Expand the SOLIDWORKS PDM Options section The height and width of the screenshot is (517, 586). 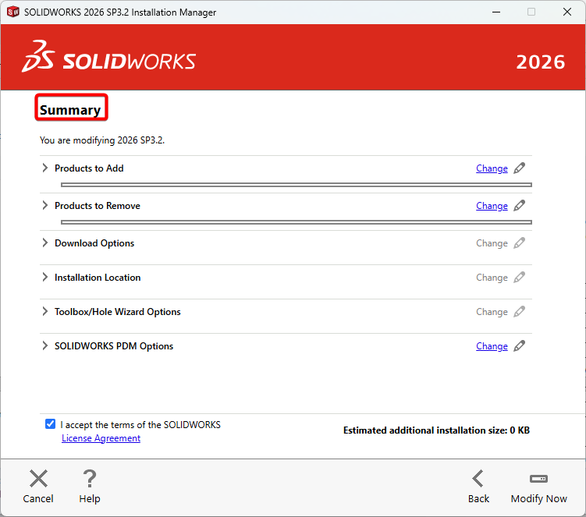click(44, 346)
